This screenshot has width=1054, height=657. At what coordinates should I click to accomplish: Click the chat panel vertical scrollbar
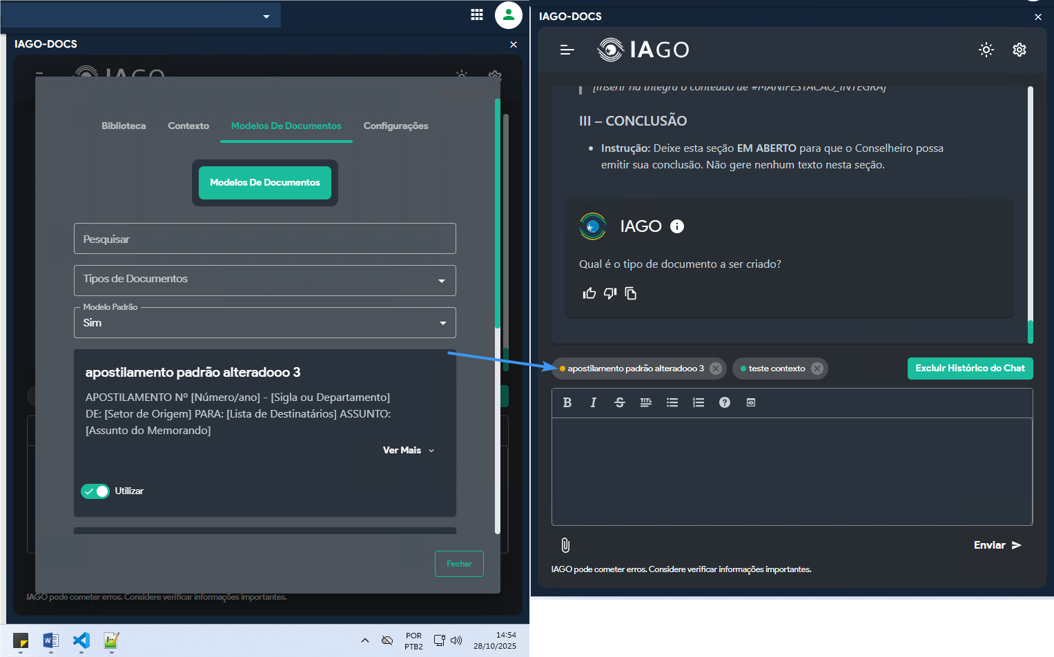tap(1030, 207)
